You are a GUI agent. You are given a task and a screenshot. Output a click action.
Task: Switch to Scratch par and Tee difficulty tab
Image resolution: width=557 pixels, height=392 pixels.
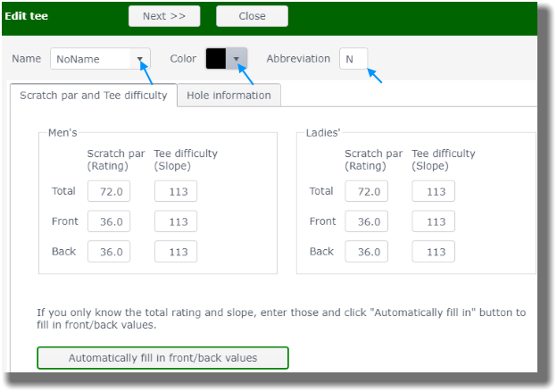click(x=94, y=96)
